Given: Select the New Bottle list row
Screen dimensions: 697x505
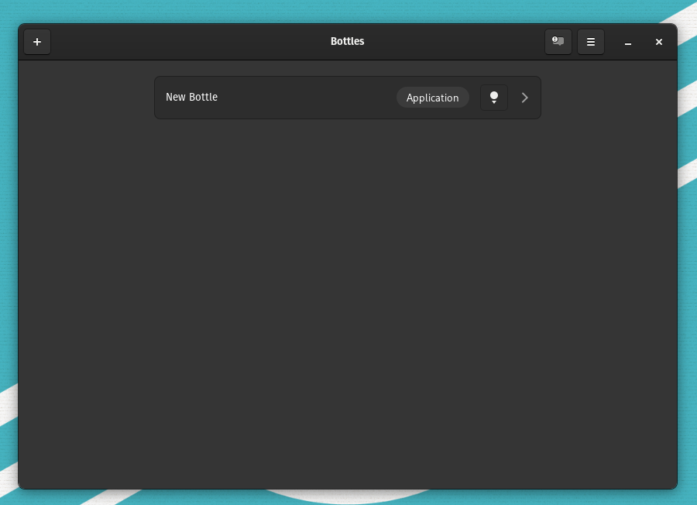Looking at the screenshot, I should [294, 98].
